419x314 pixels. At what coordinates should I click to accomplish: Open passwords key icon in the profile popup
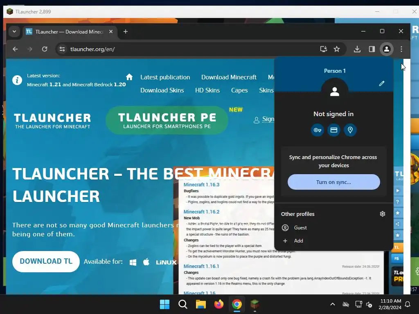[x=318, y=130]
